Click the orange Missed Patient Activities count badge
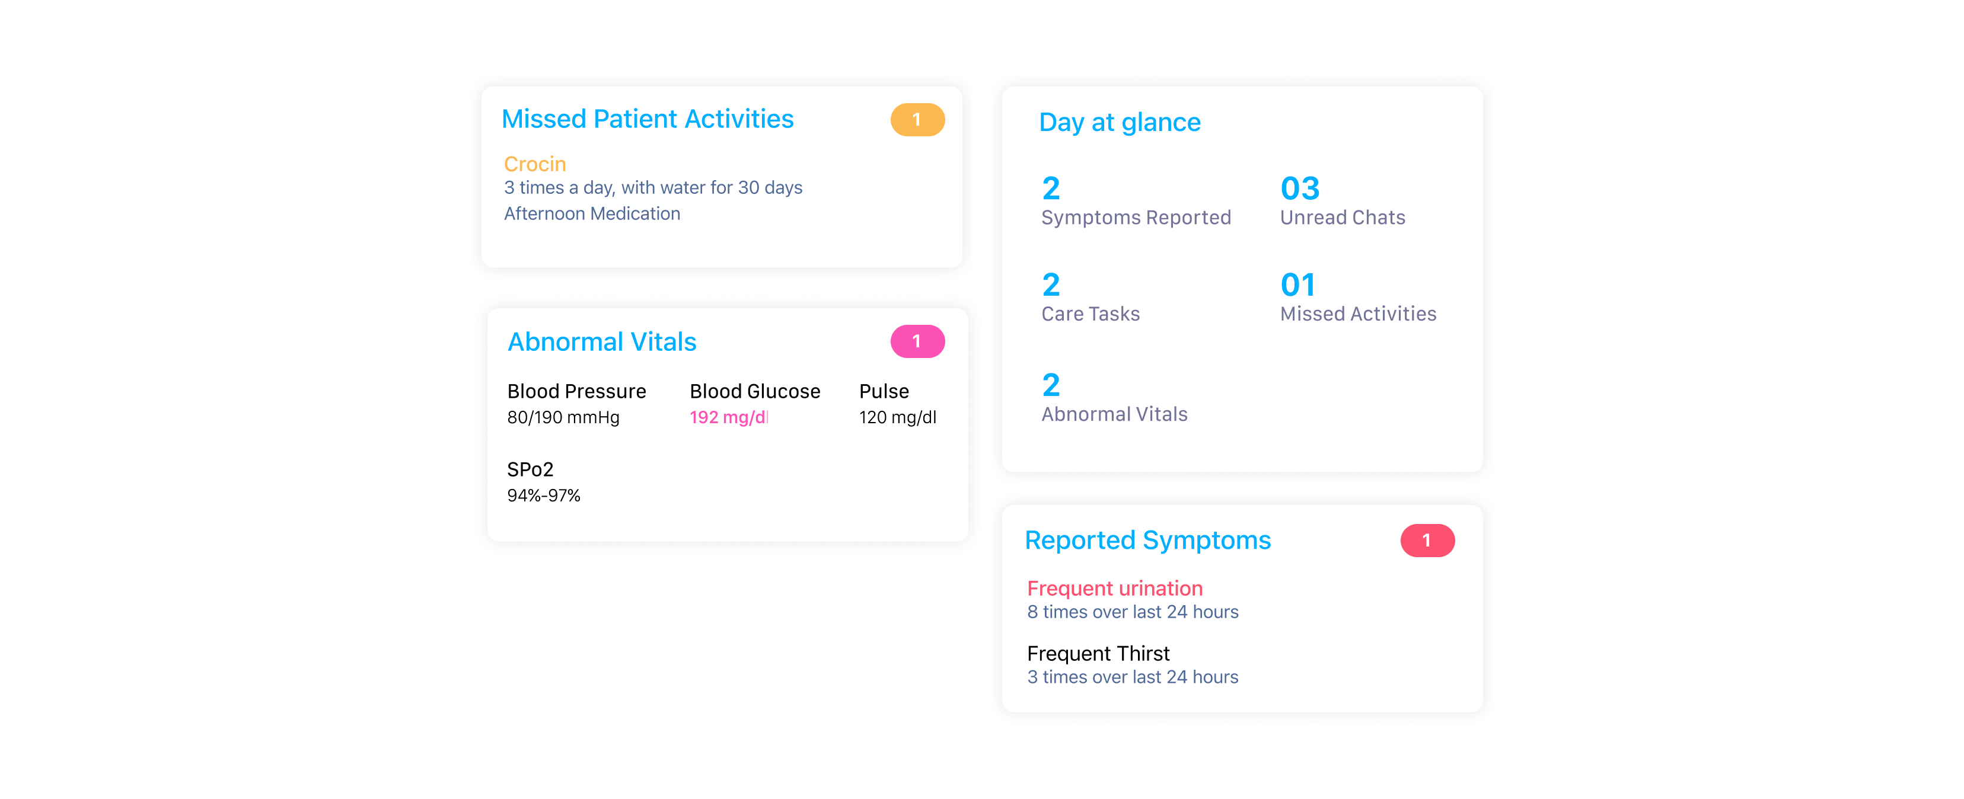This screenshot has width=1964, height=799. point(917,120)
